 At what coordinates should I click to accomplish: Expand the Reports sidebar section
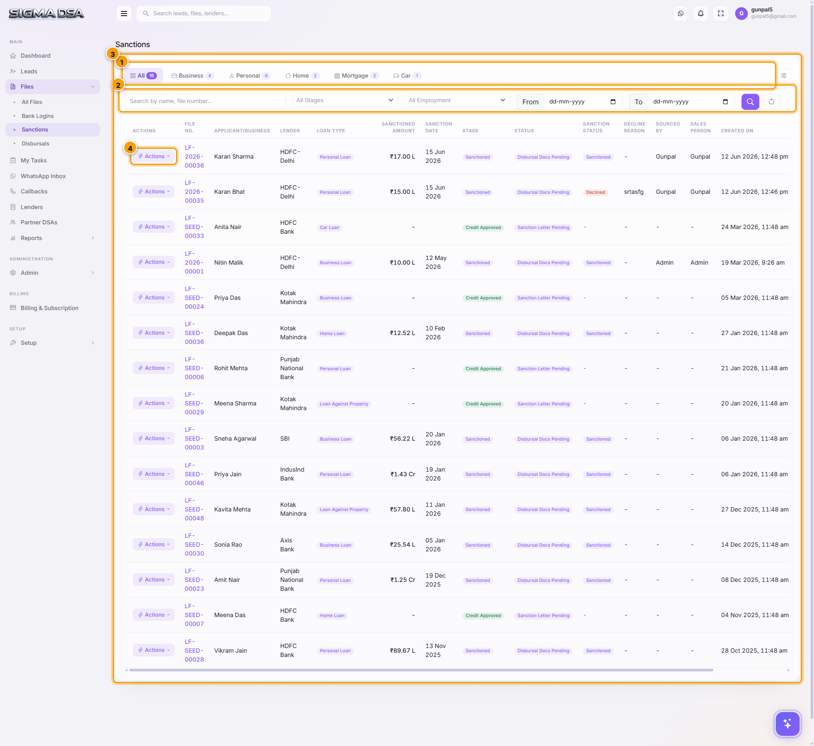53,238
